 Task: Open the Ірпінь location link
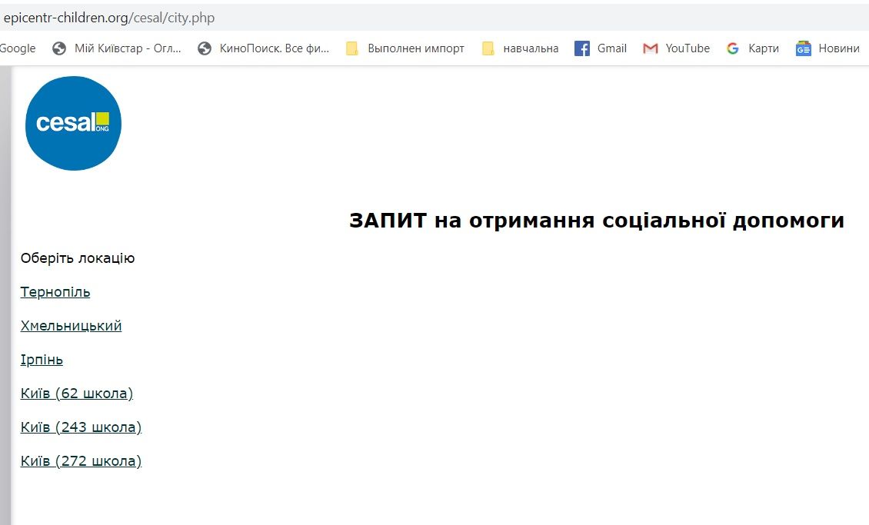[42, 360]
